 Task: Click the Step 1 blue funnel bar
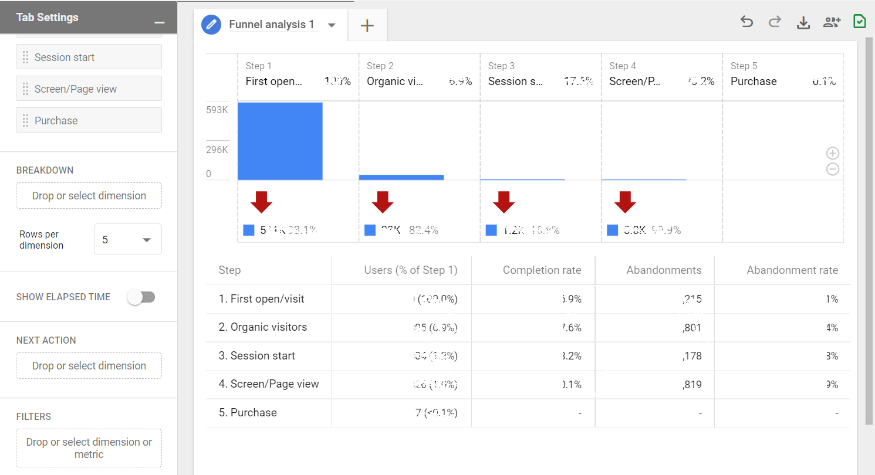[280, 141]
